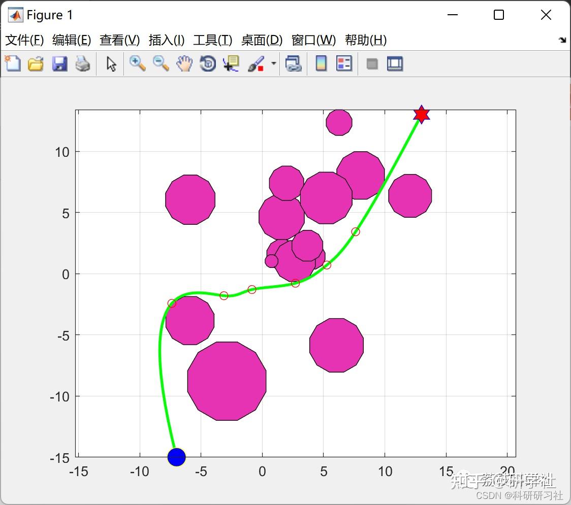The height and width of the screenshot is (505, 571).
Task: Print the figure with the printer icon
Action: click(83, 63)
